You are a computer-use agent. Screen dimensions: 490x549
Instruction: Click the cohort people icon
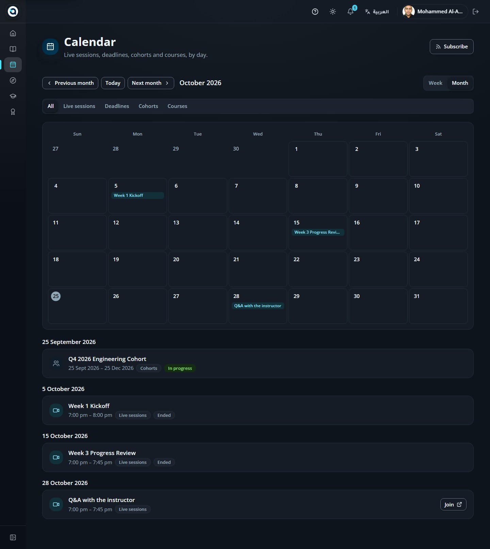coord(56,363)
